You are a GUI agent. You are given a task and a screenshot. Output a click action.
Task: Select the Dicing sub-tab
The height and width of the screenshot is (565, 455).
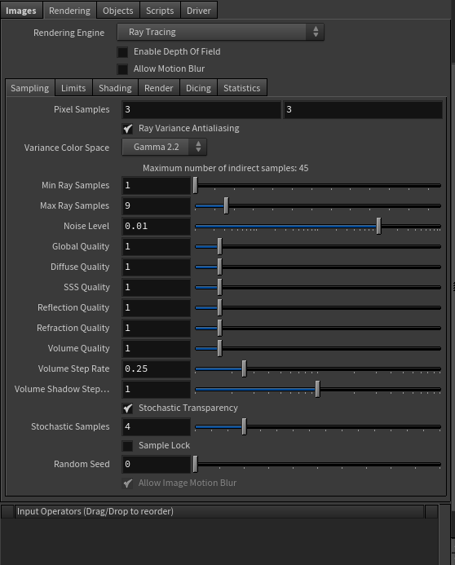[198, 87]
